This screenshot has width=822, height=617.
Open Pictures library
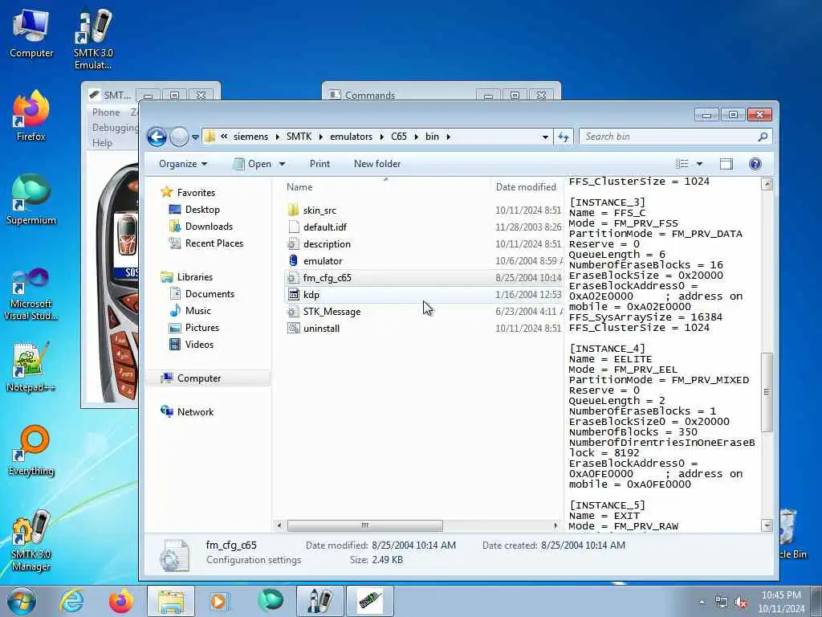(x=201, y=328)
